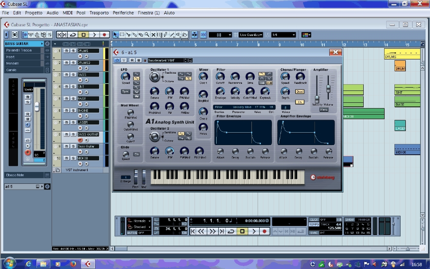430x269 pixels.
Task: Adjust the Amplifier Volume slider
Action: 328,88
